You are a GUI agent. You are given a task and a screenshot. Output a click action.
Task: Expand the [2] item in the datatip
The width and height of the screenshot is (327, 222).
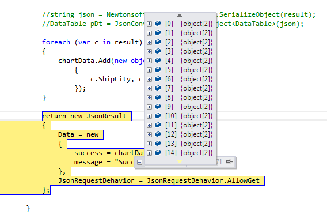149,42
